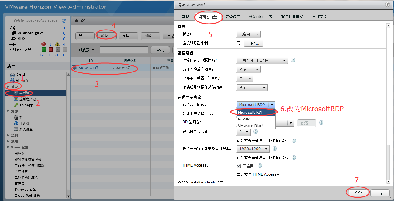
Task: Show help beside first restart VM note
Action: point(293,141)
